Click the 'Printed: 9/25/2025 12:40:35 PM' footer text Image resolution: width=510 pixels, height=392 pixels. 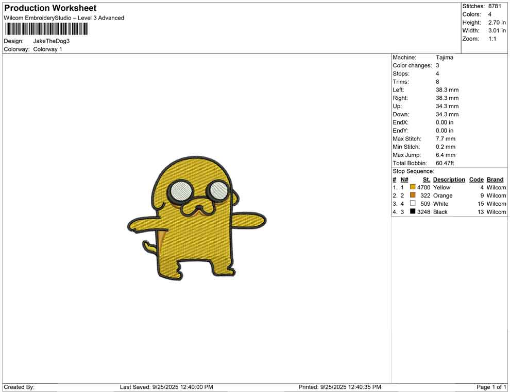[x=340, y=387]
